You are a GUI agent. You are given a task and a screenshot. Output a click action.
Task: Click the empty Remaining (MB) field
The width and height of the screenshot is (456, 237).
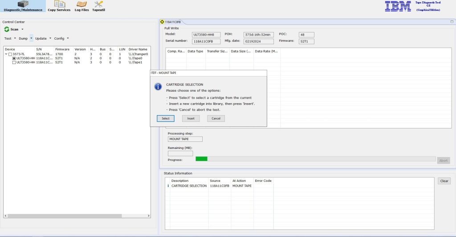click(180, 154)
